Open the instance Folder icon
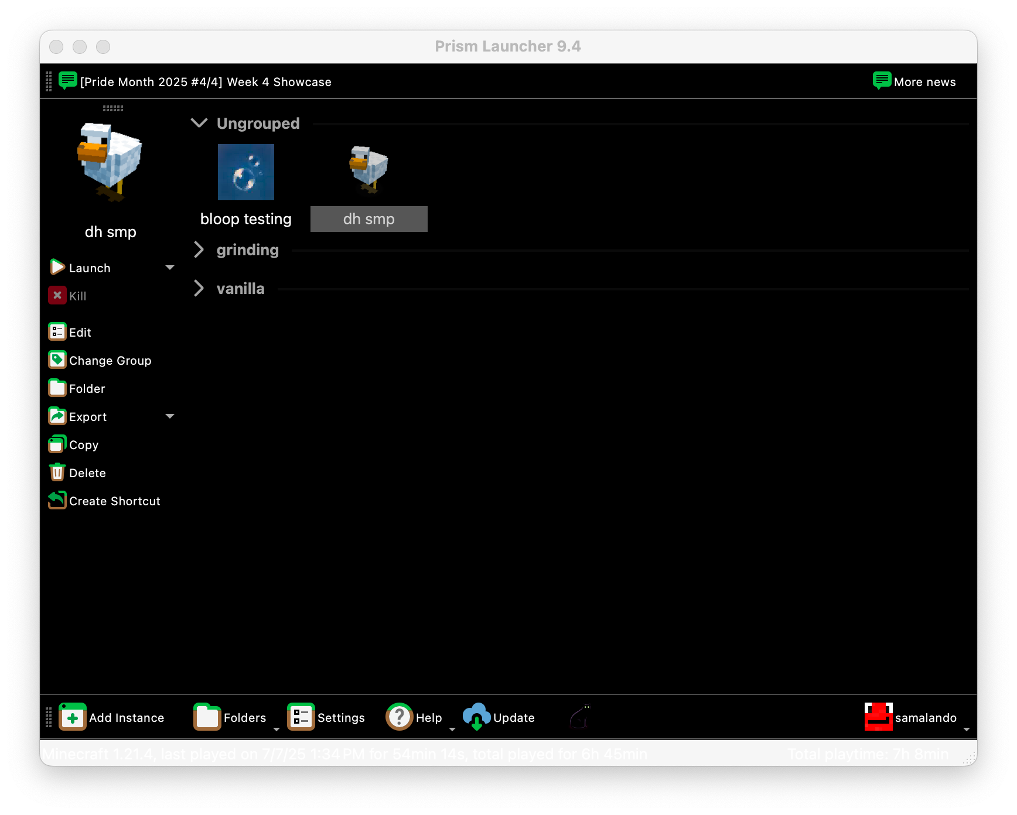 point(57,388)
